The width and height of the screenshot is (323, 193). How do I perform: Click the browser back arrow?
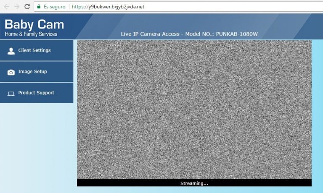pos(6,7)
